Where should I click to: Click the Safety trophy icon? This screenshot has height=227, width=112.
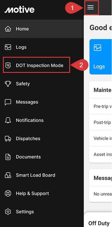(x=8, y=84)
